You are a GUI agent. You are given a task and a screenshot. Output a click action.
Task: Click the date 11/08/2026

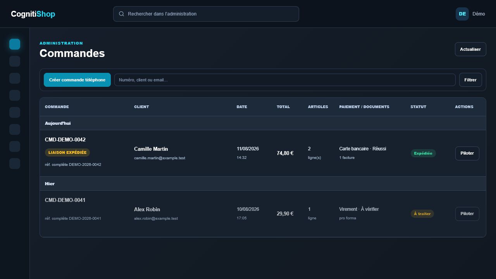point(248,149)
